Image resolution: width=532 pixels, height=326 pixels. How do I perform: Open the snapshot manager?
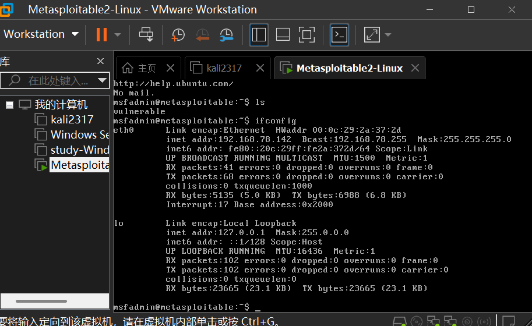pos(226,34)
